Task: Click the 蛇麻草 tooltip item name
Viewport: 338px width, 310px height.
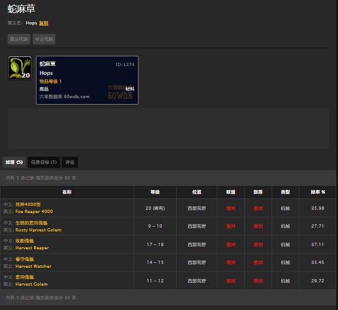Action: point(48,64)
